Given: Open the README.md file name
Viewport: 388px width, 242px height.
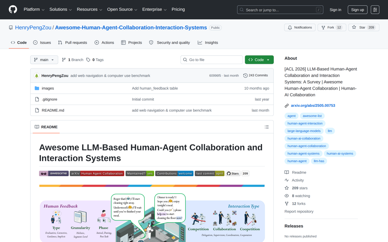Looking at the screenshot, I should pyautogui.click(x=53, y=110).
